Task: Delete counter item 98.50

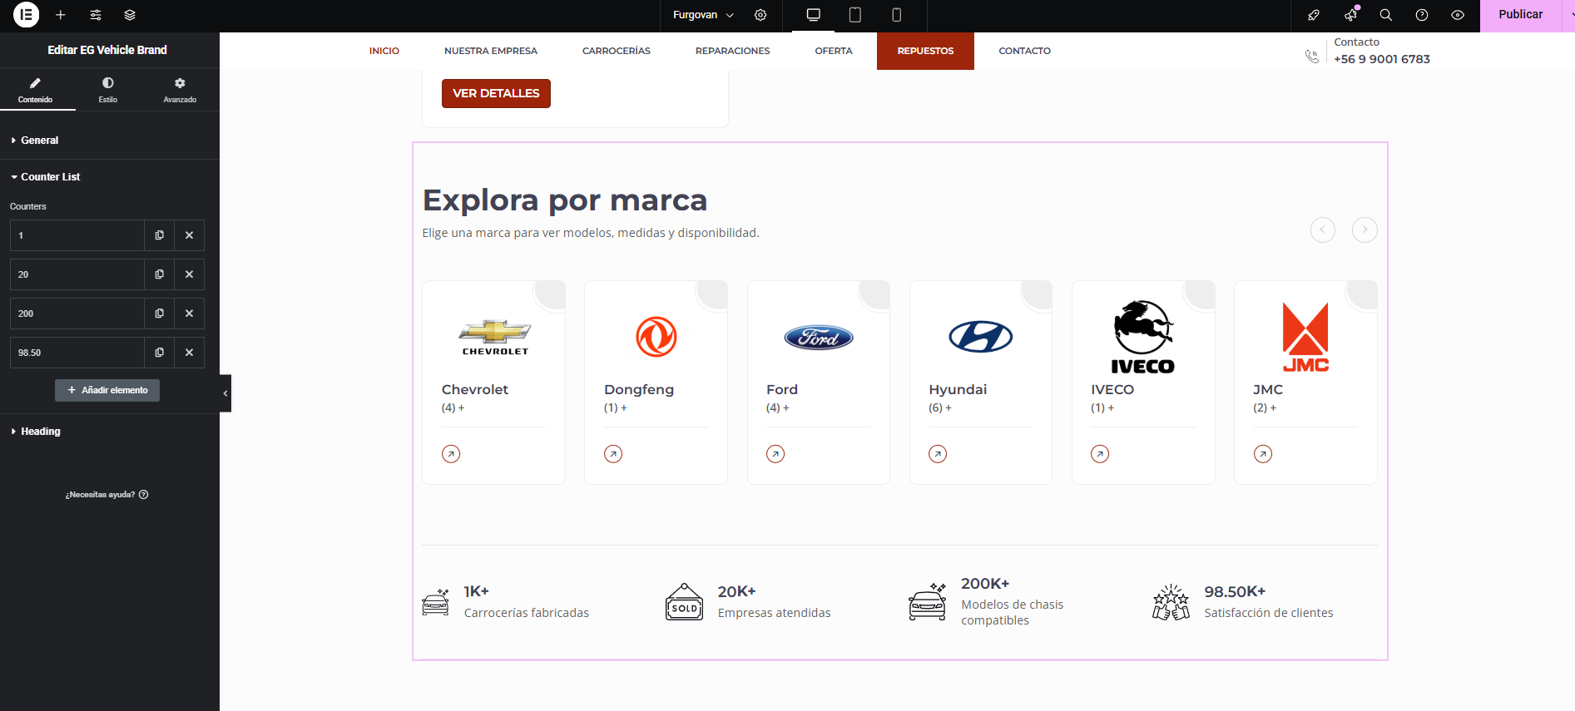Action: coord(189,353)
